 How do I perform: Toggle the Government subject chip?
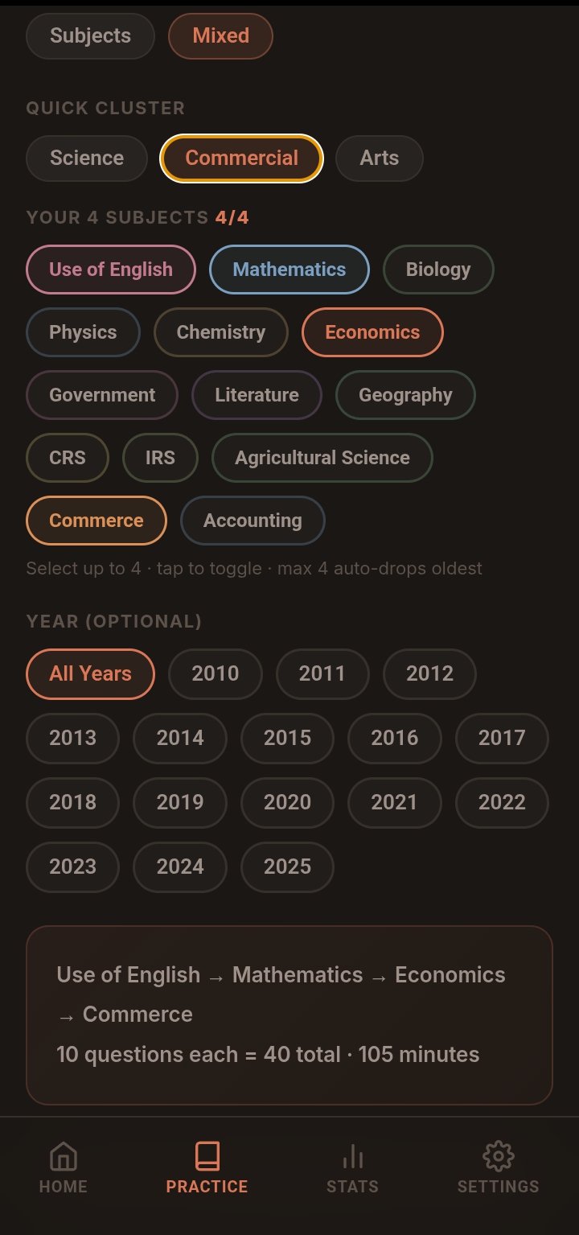tap(102, 395)
